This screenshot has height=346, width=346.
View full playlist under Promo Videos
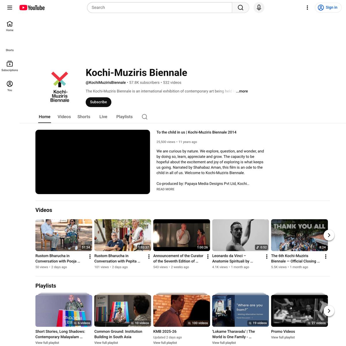click(283, 337)
